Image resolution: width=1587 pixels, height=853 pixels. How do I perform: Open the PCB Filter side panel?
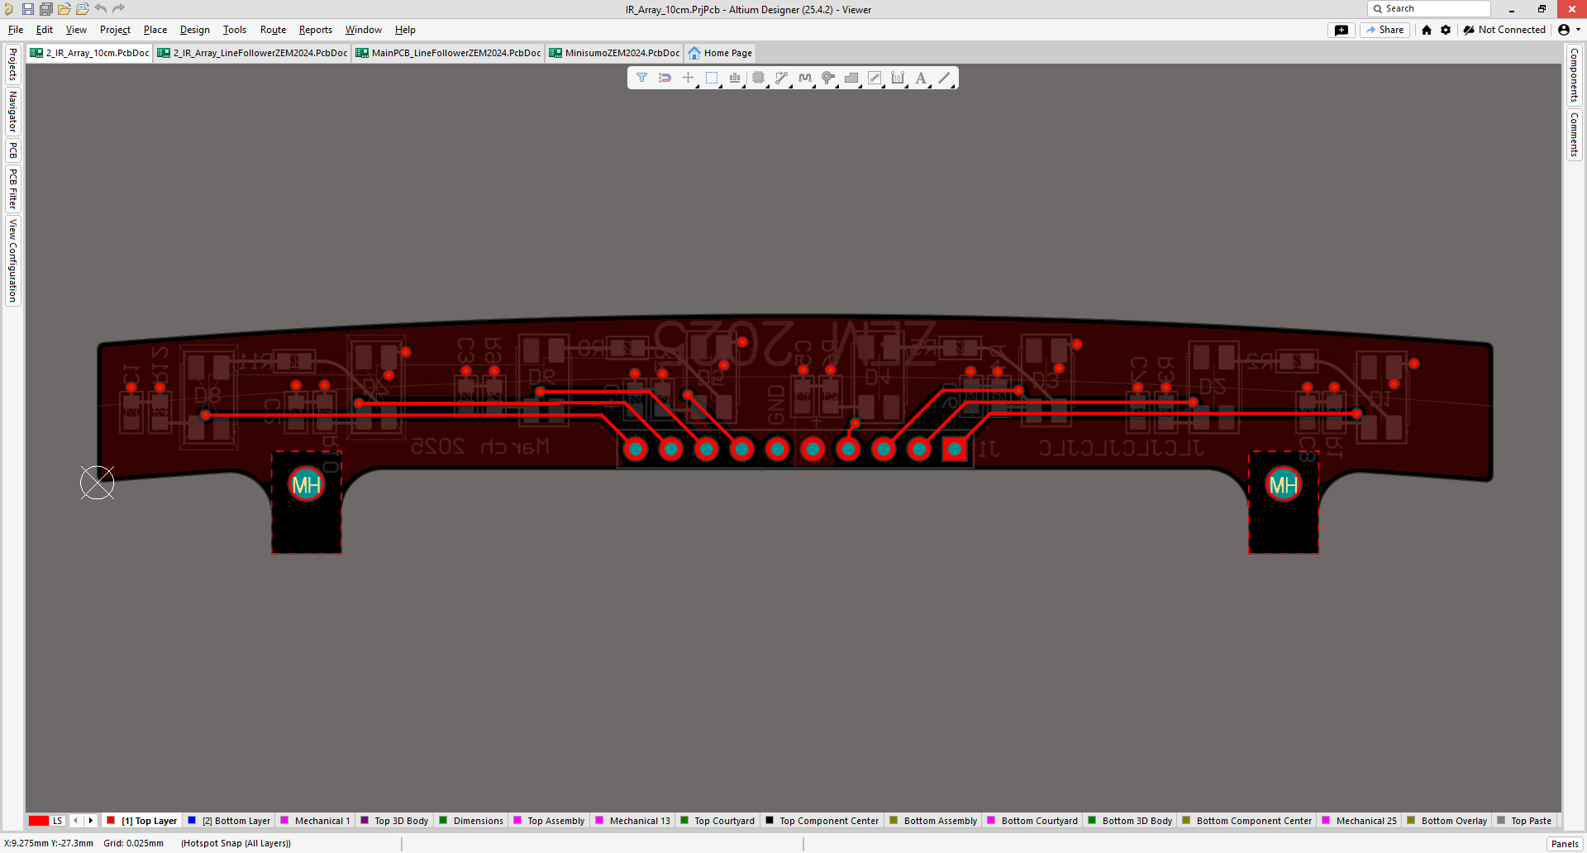tap(13, 188)
